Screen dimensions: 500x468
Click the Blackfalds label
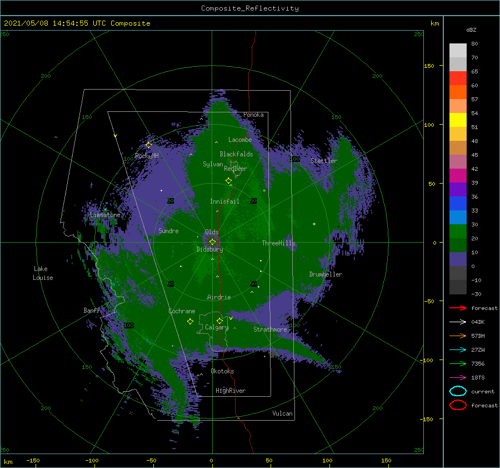click(236, 154)
